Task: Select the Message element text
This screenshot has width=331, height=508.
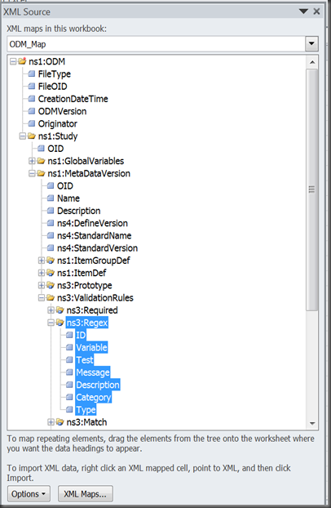Action: tap(93, 372)
